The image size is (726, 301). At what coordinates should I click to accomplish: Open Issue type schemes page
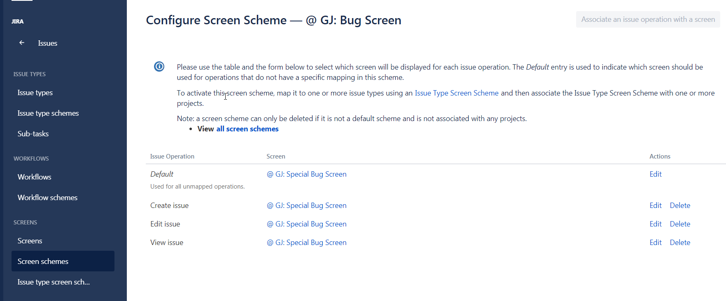48,113
